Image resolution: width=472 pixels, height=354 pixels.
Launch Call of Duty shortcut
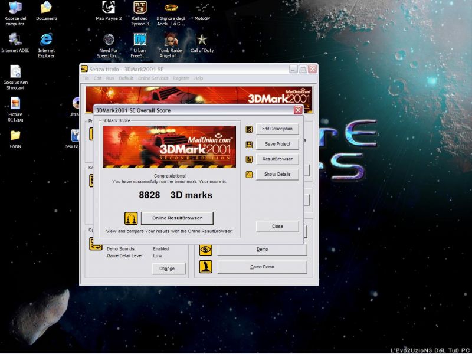pos(202,42)
